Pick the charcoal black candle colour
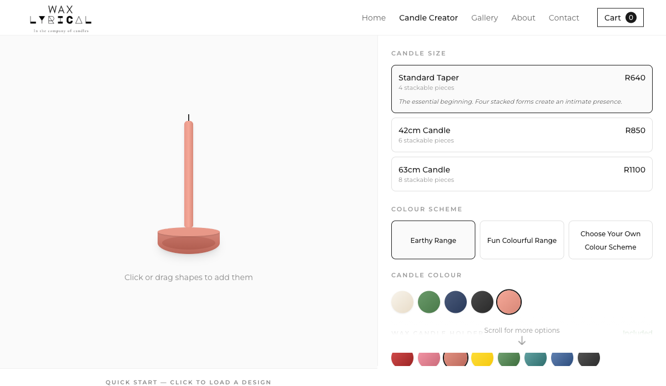The width and height of the screenshot is (666, 386). coord(482,302)
